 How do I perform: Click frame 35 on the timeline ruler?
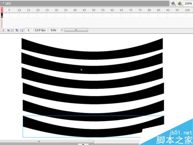click(66, 10)
